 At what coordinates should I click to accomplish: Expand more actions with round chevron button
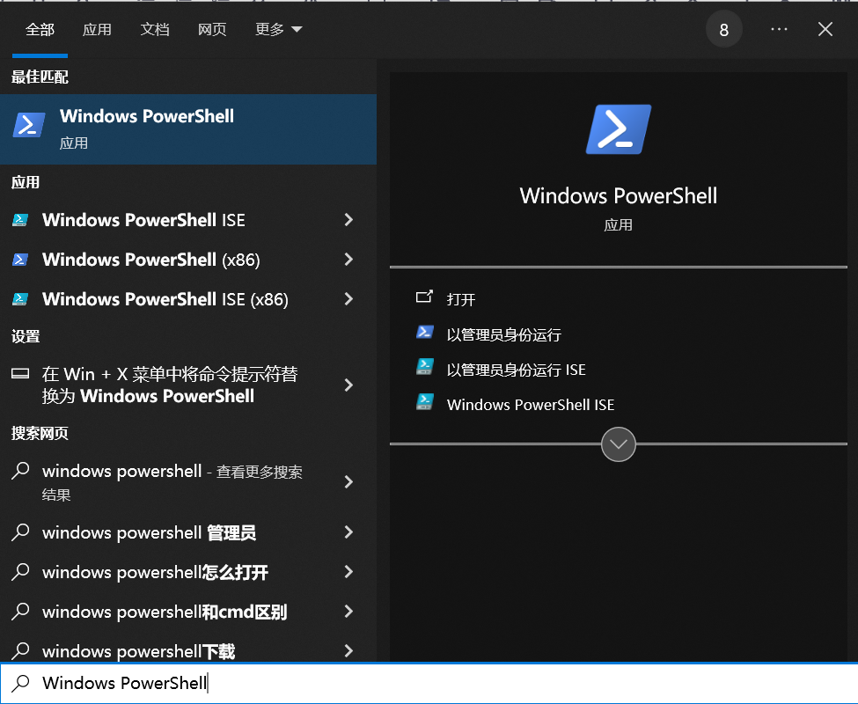pos(619,444)
